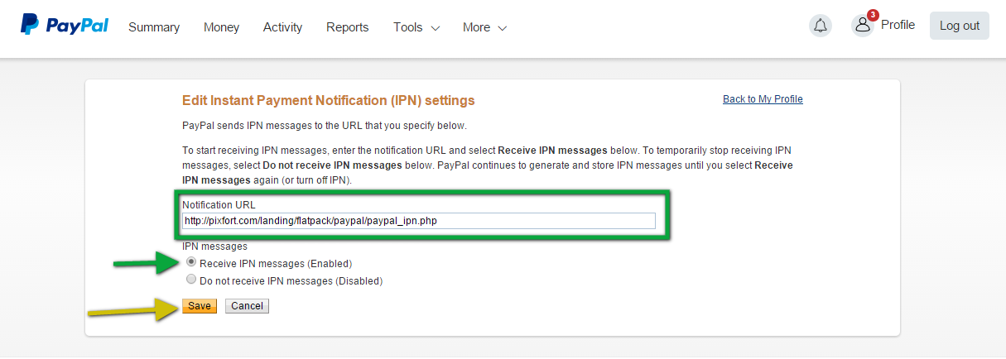
Task: Open the notifications bell
Action: tap(821, 26)
